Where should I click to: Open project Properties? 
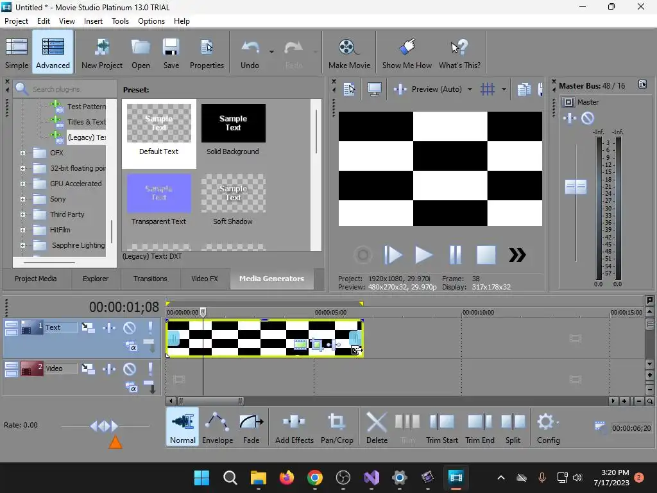point(207,53)
